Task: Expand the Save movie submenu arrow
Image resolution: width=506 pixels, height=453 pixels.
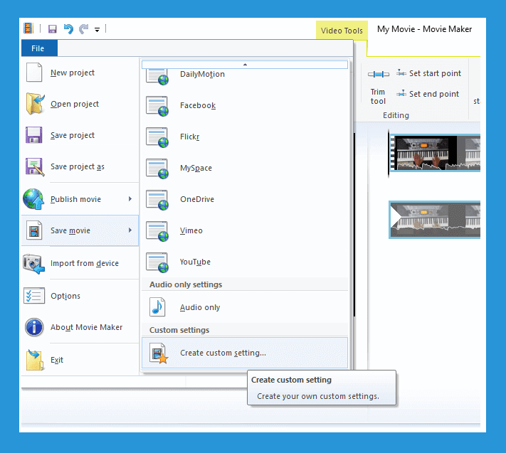Action: [x=130, y=230]
